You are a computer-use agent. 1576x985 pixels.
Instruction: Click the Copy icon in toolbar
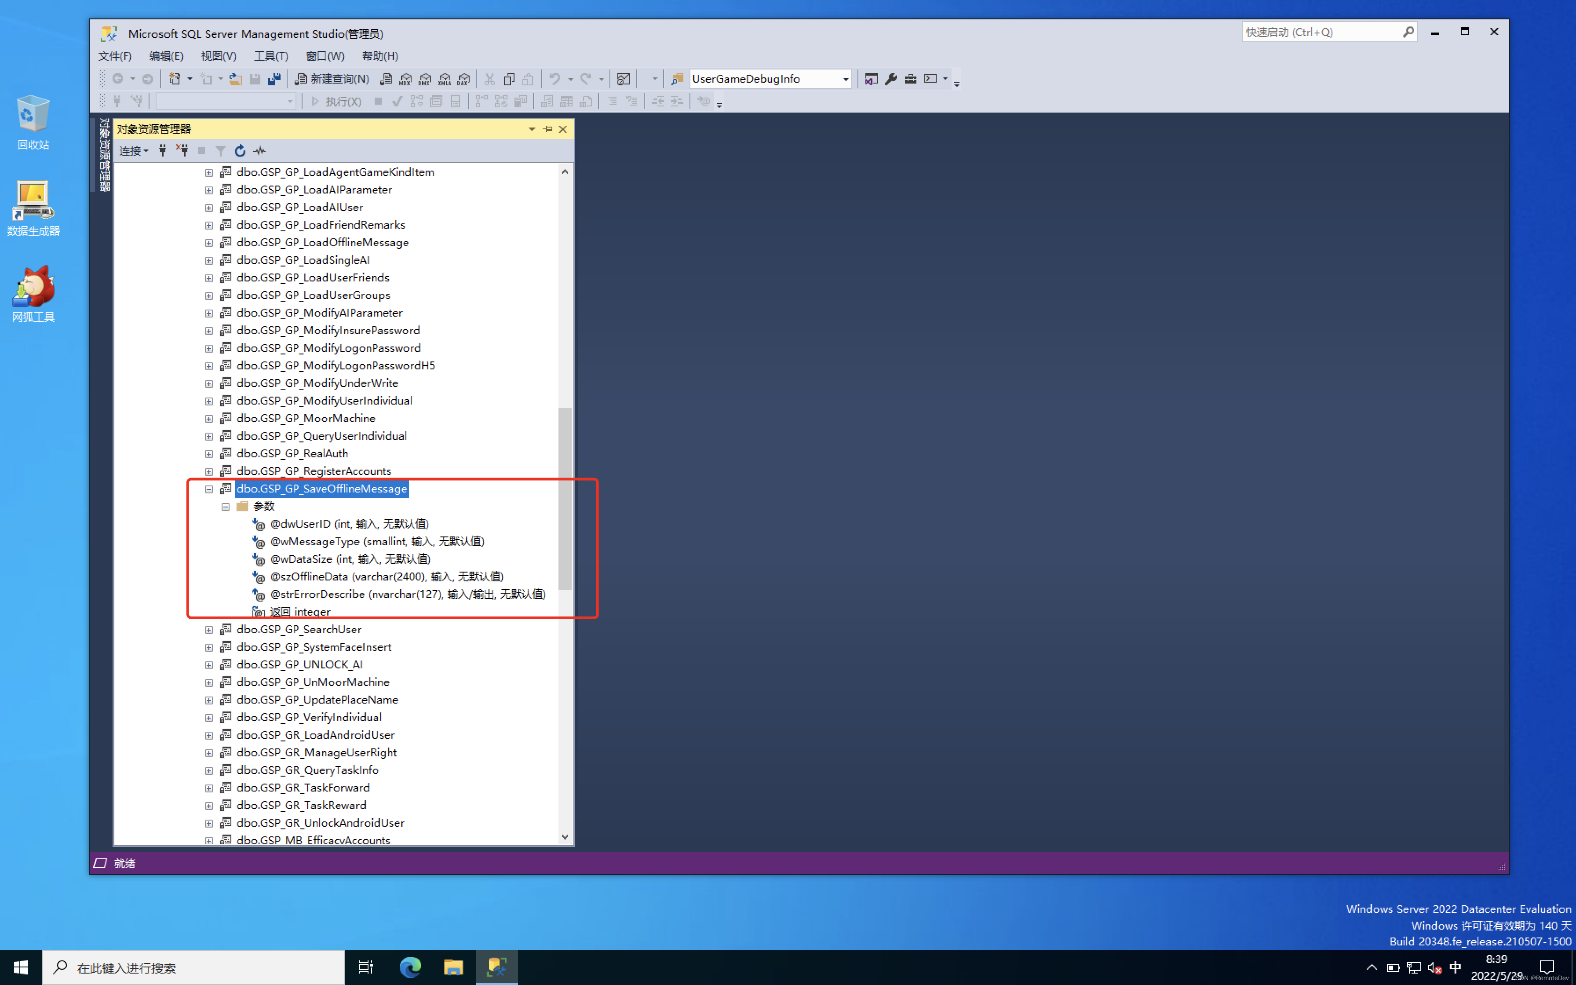(509, 79)
